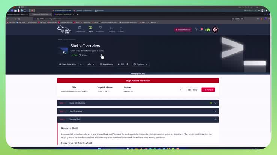277x155 pixels.
Task: Click the Terminate machine button
Action: pyautogui.click(x=208, y=89)
